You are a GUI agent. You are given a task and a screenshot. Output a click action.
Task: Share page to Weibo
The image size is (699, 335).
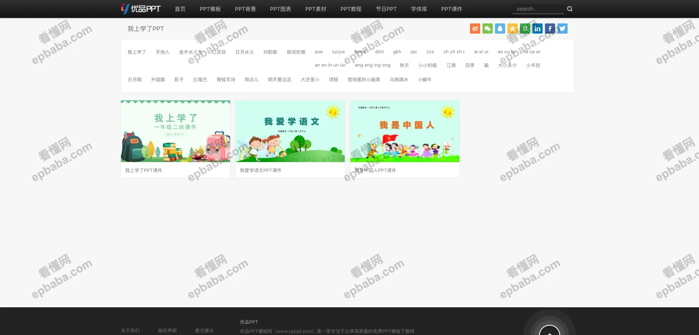coord(475,29)
